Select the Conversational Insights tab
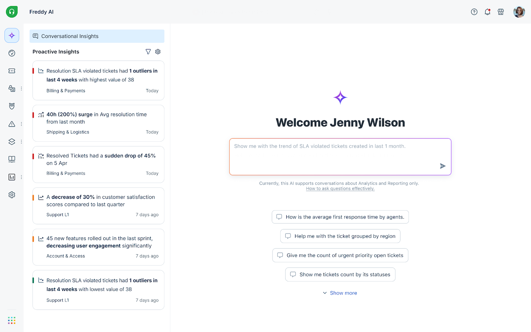The image size is (531, 332). (x=97, y=36)
